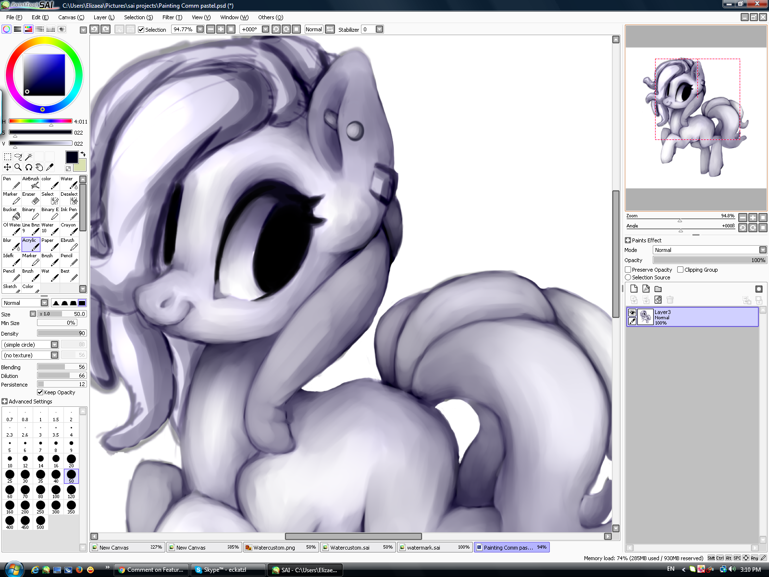Click the Normal selection edge button
The height and width of the screenshot is (577, 769).
[x=314, y=29]
